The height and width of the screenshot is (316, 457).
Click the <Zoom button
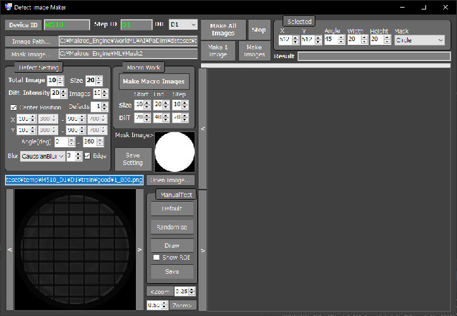point(160,291)
